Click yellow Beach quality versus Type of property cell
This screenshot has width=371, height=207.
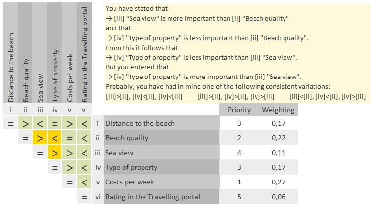click(55, 138)
